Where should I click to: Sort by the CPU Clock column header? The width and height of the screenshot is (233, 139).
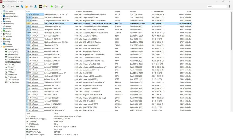click(79, 11)
